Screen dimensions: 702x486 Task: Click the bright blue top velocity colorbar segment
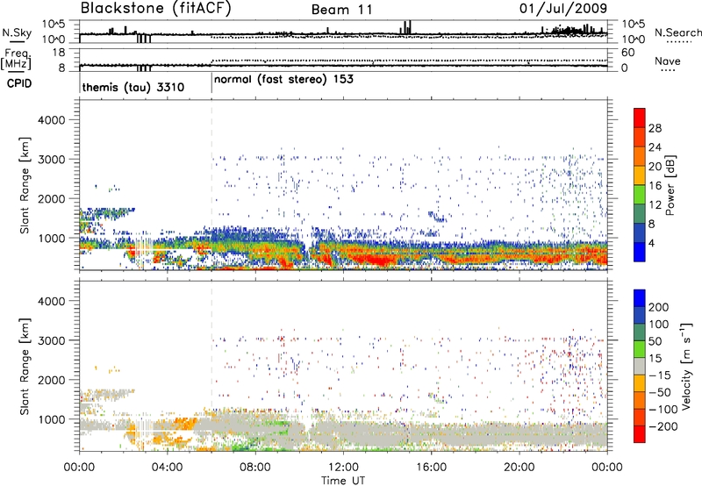pos(640,298)
